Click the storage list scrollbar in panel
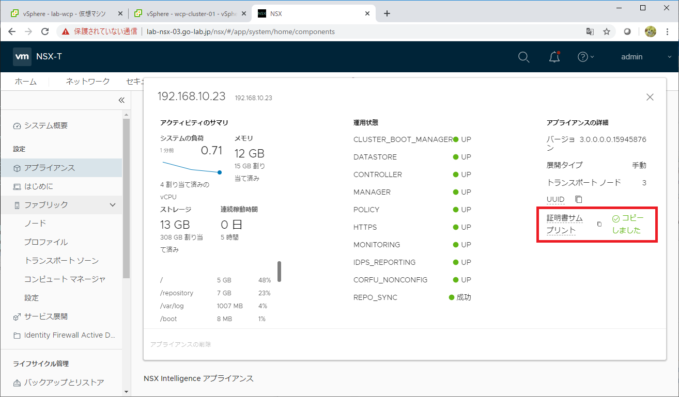The width and height of the screenshot is (679, 397). [x=280, y=272]
